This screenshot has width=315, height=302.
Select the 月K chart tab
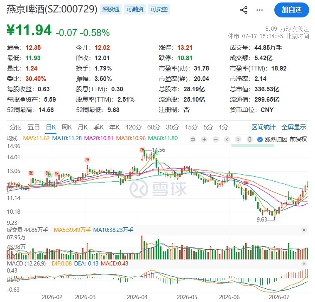[x=83, y=127]
